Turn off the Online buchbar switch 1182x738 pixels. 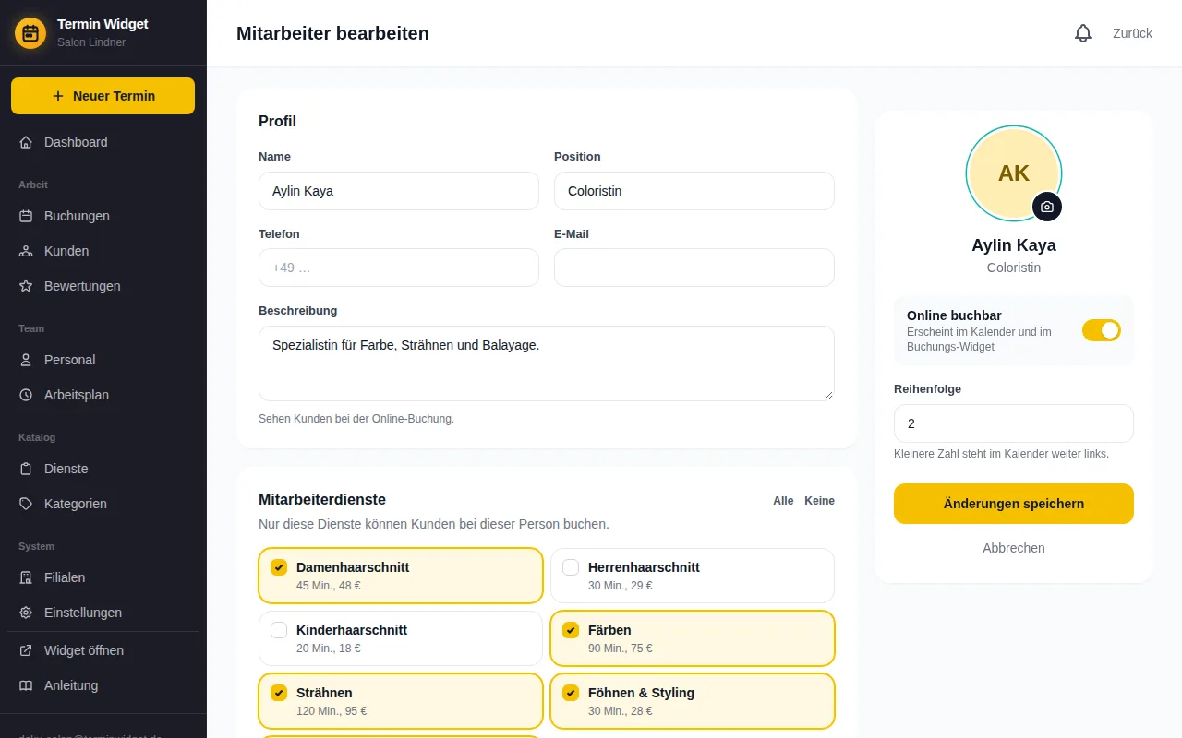click(x=1102, y=330)
